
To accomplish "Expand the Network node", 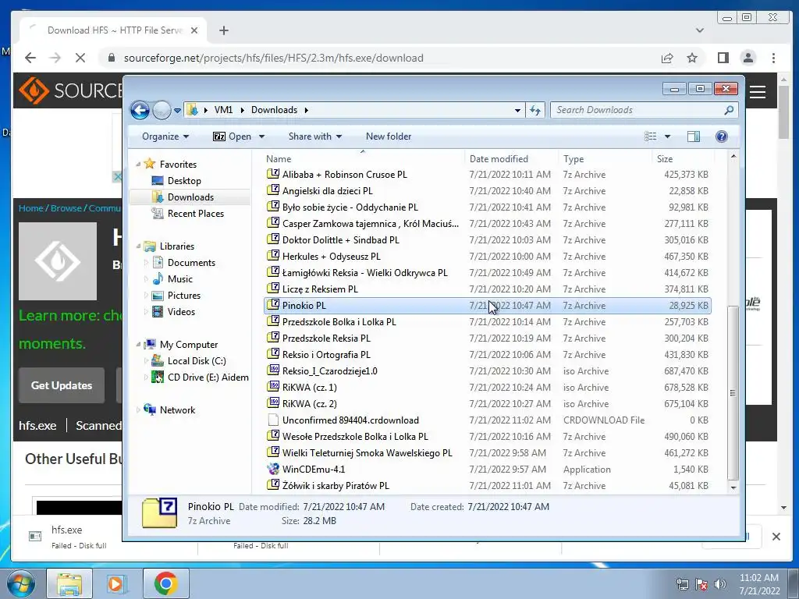I will point(138,410).
